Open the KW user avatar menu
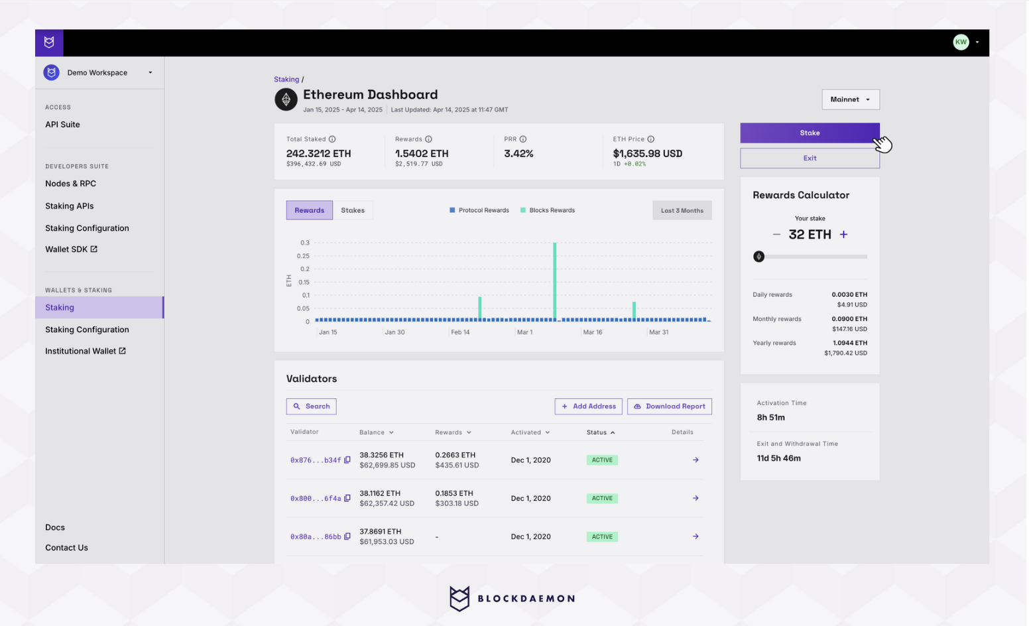The width and height of the screenshot is (1029, 626). click(961, 42)
